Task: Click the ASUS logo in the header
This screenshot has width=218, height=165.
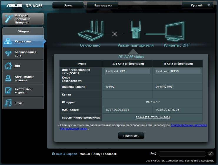Action: (x=14, y=6)
